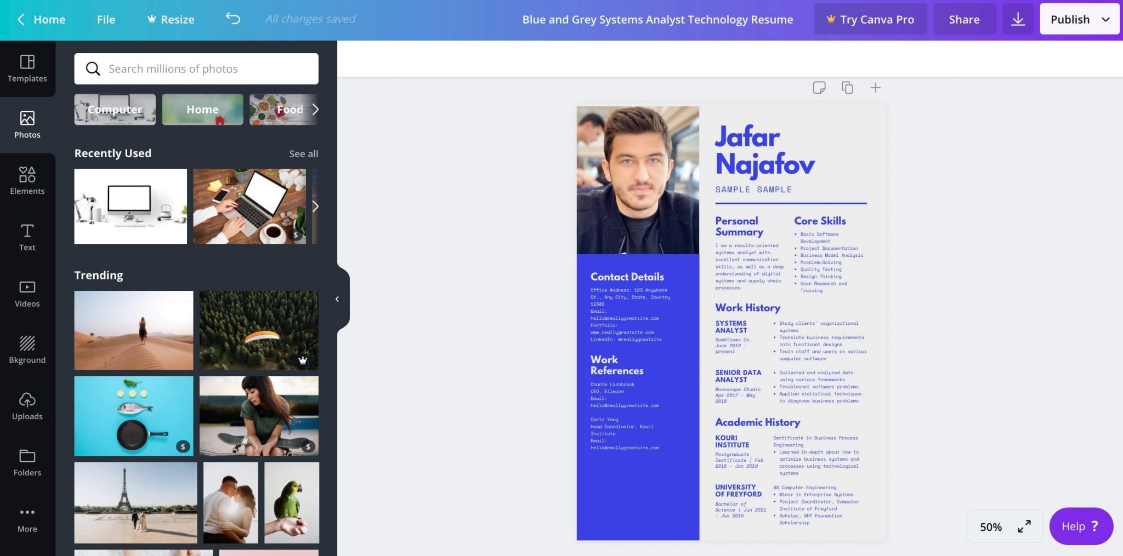Open the Videos panel

pyautogui.click(x=27, y=294)
